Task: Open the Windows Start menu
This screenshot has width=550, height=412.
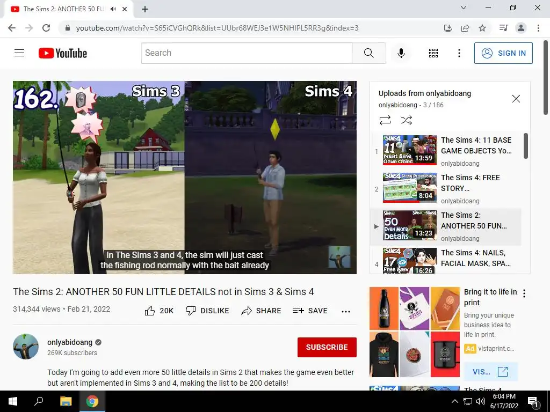Action: pos(13,401)
